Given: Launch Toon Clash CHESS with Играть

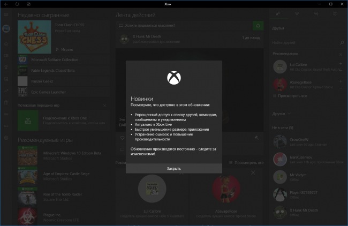Looking at the screenshot, I should (x=64, y=49).
